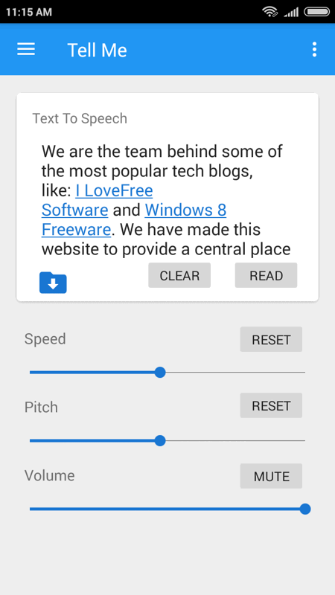This screenshot has height=595, width=335.
Task: Open the hamburger navigation menu
Action: (x=26, y=49)
